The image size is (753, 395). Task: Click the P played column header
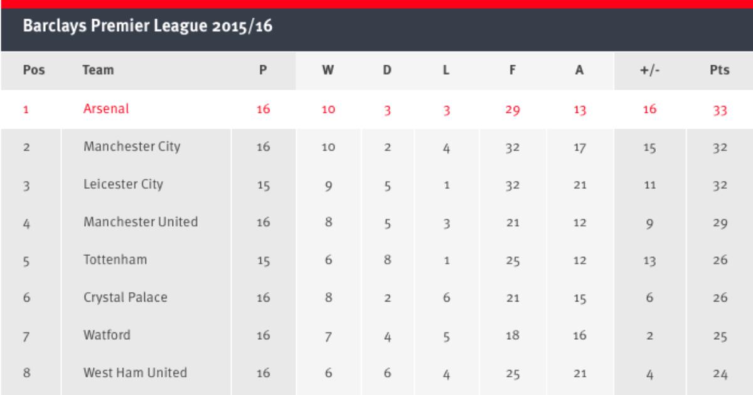(263, 71)
